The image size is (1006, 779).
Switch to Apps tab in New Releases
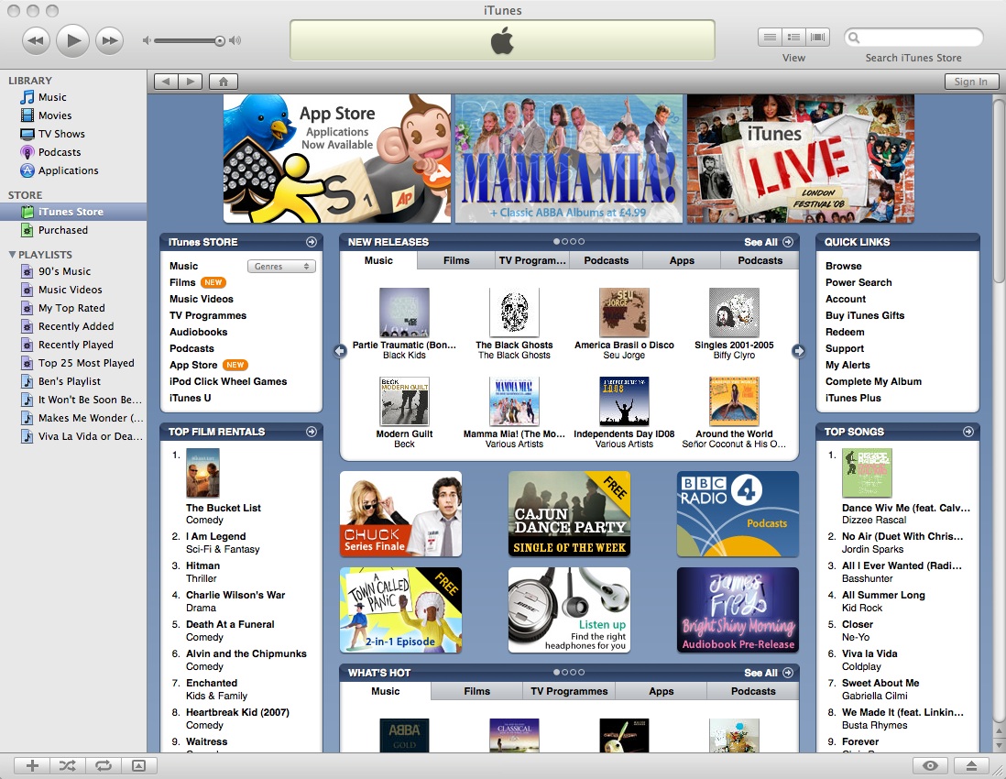click(x=682, y=260)
